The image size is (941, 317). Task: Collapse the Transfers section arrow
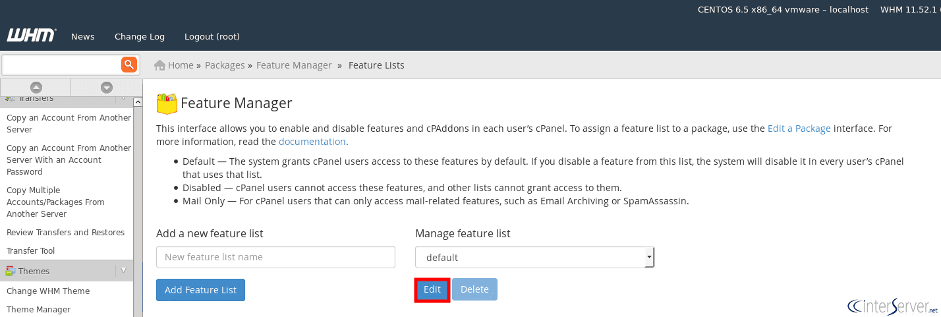point(123,99)
